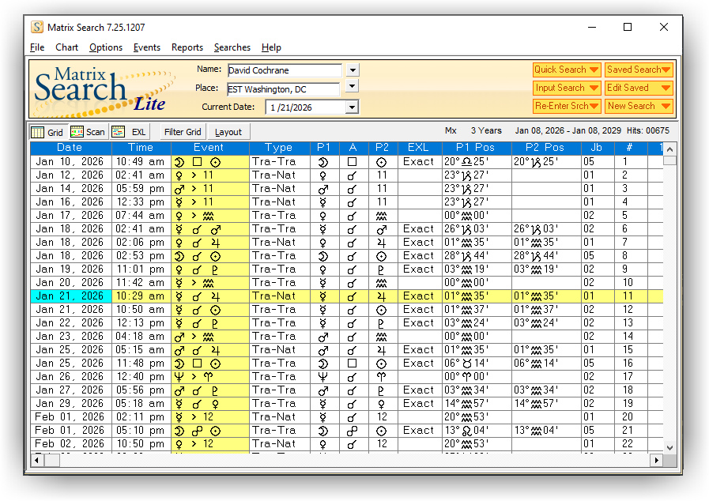Sort by the Date column header
This screenshot has height=501, width=709.
[x=70, y=148]
